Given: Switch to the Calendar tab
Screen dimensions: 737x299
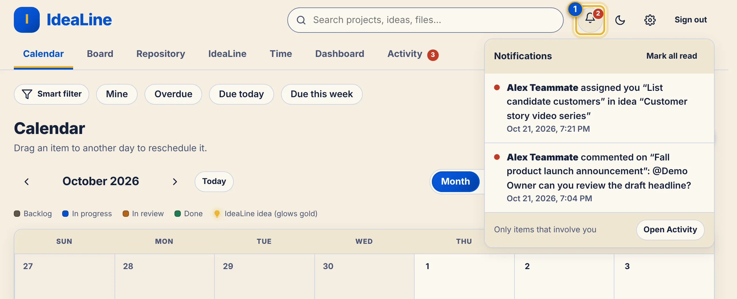Looking at the screenshot, I should [43, 54].
